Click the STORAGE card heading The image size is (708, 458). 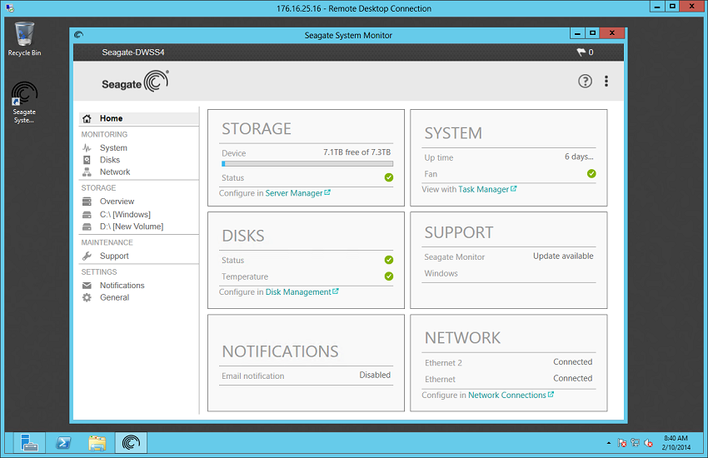pos(256,129)
